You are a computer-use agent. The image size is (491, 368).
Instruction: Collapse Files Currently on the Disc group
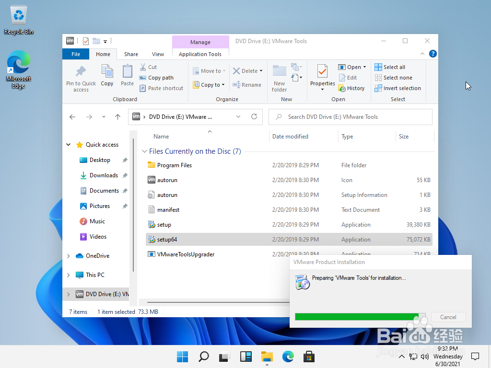(x=144, y=151)
